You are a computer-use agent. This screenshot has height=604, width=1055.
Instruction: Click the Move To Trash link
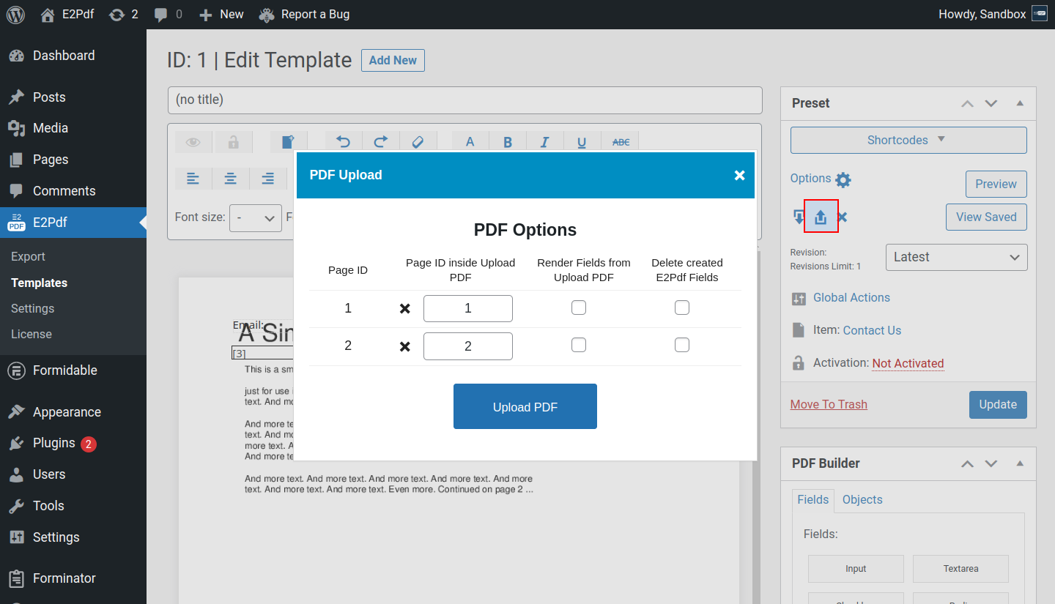coord(829,404)
